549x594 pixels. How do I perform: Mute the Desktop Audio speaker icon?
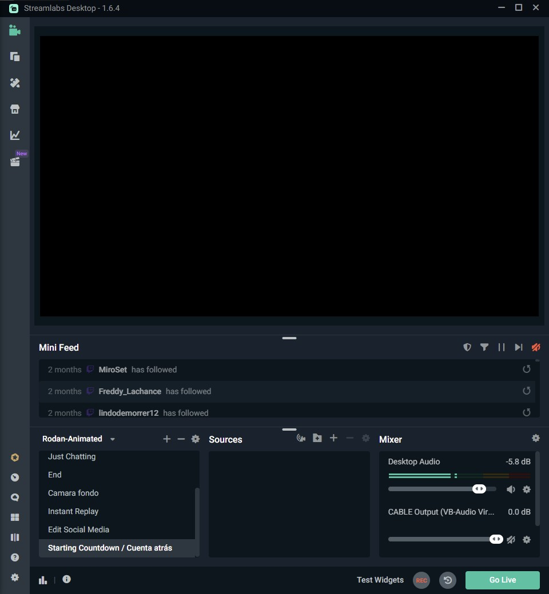[x=511, y=489]
